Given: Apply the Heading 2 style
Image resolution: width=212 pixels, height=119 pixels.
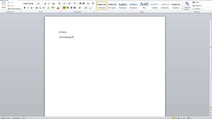Looking at the screenshot, I should click(133, 6).
